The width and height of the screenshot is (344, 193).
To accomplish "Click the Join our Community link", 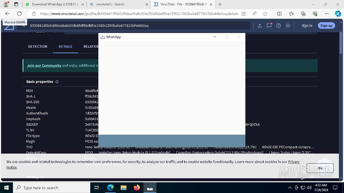I will pos(44,65).
